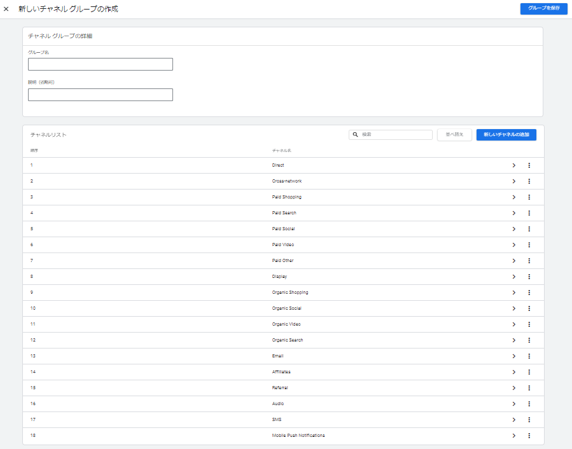The image size is (572, 449).
Task: Expand the Organic Search channel chevron
Action: (x=513, y=340)
